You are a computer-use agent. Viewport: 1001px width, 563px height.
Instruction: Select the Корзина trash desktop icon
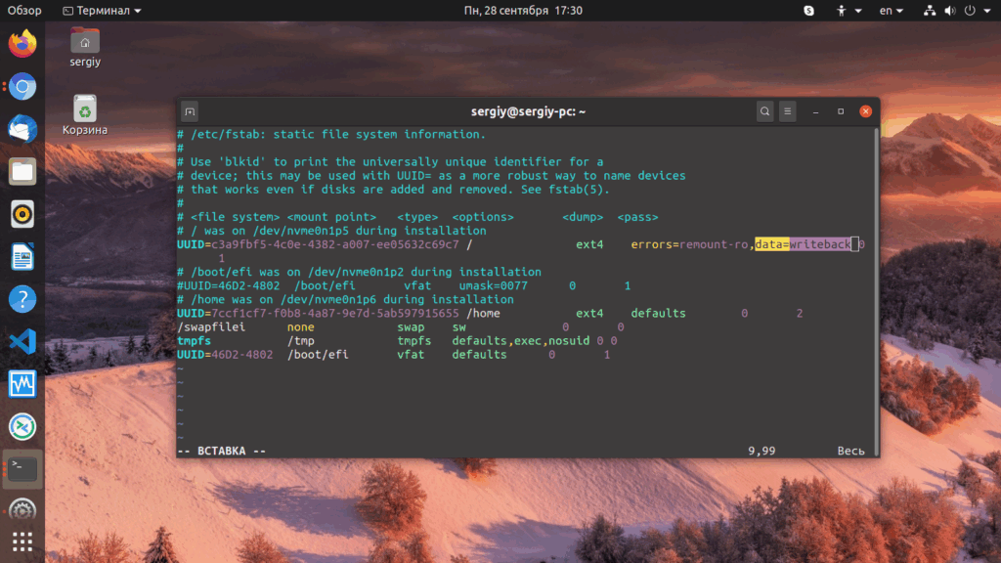pyautogui.click(x=85, y=114)
